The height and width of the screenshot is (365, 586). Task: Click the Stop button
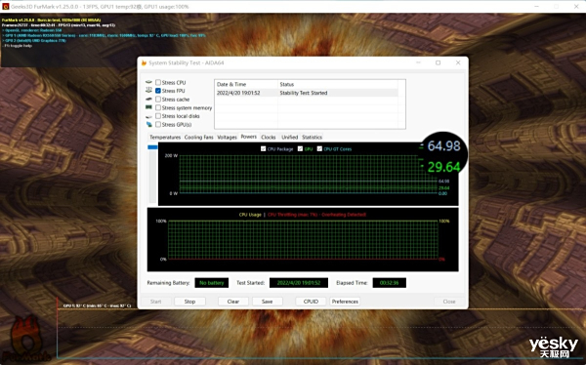pyautogui.click(x=189, y=302)
